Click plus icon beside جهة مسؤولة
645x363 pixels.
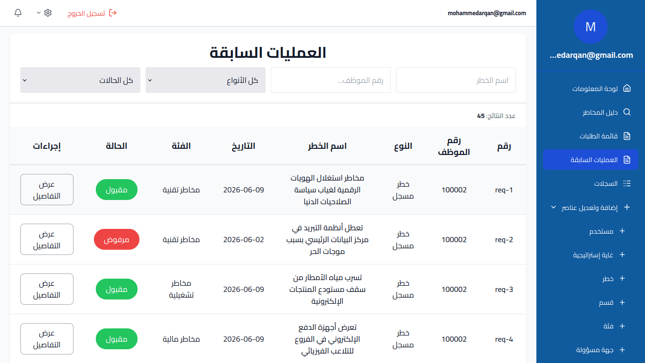pos(623,350)
